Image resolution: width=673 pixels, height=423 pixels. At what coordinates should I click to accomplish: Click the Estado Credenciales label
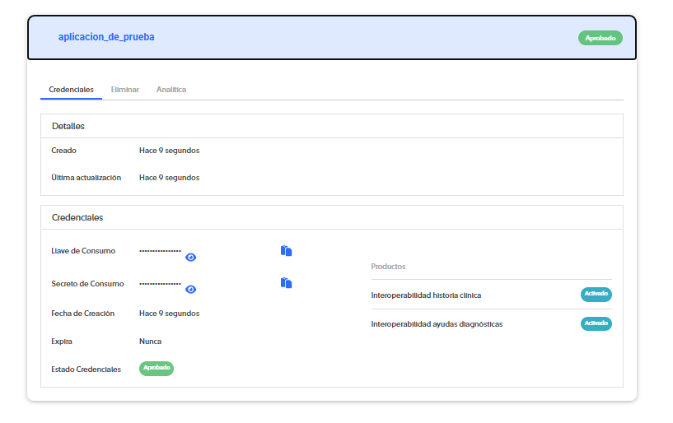(86, 370)
